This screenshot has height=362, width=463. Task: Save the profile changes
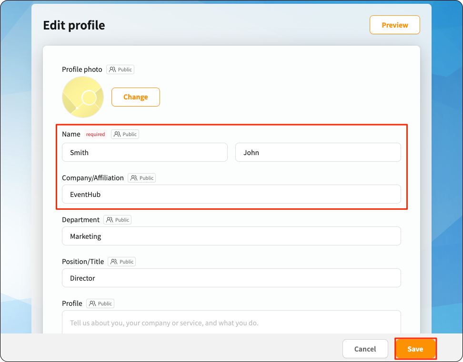tap(415, 349)
